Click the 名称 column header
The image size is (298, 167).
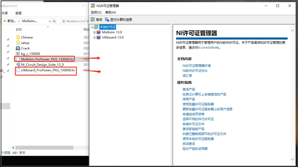point(19,30)
